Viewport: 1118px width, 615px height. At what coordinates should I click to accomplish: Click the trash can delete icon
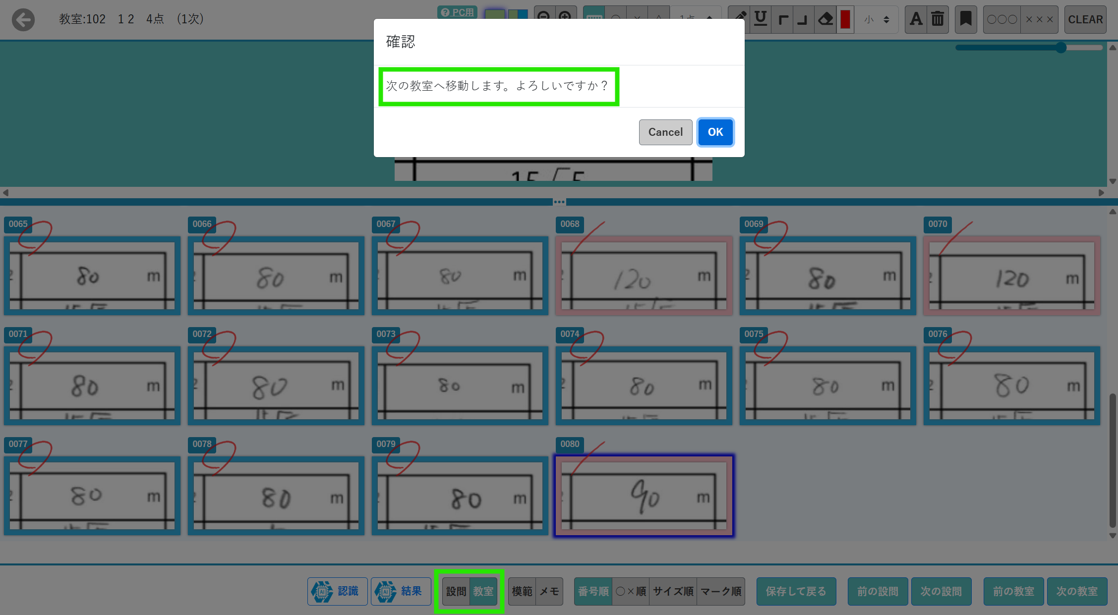click(938, 20)
